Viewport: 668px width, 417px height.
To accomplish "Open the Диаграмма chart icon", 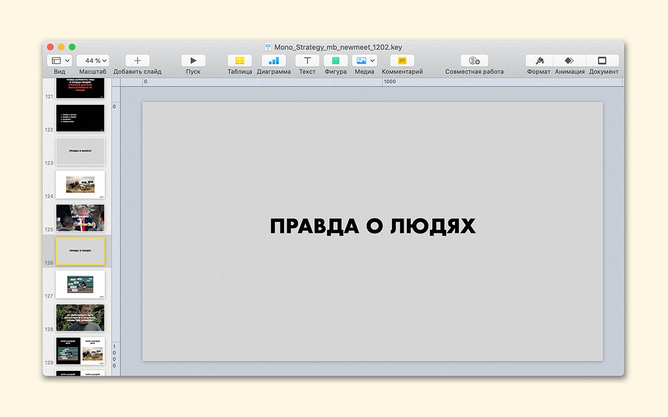I will (x=274, y=61).
